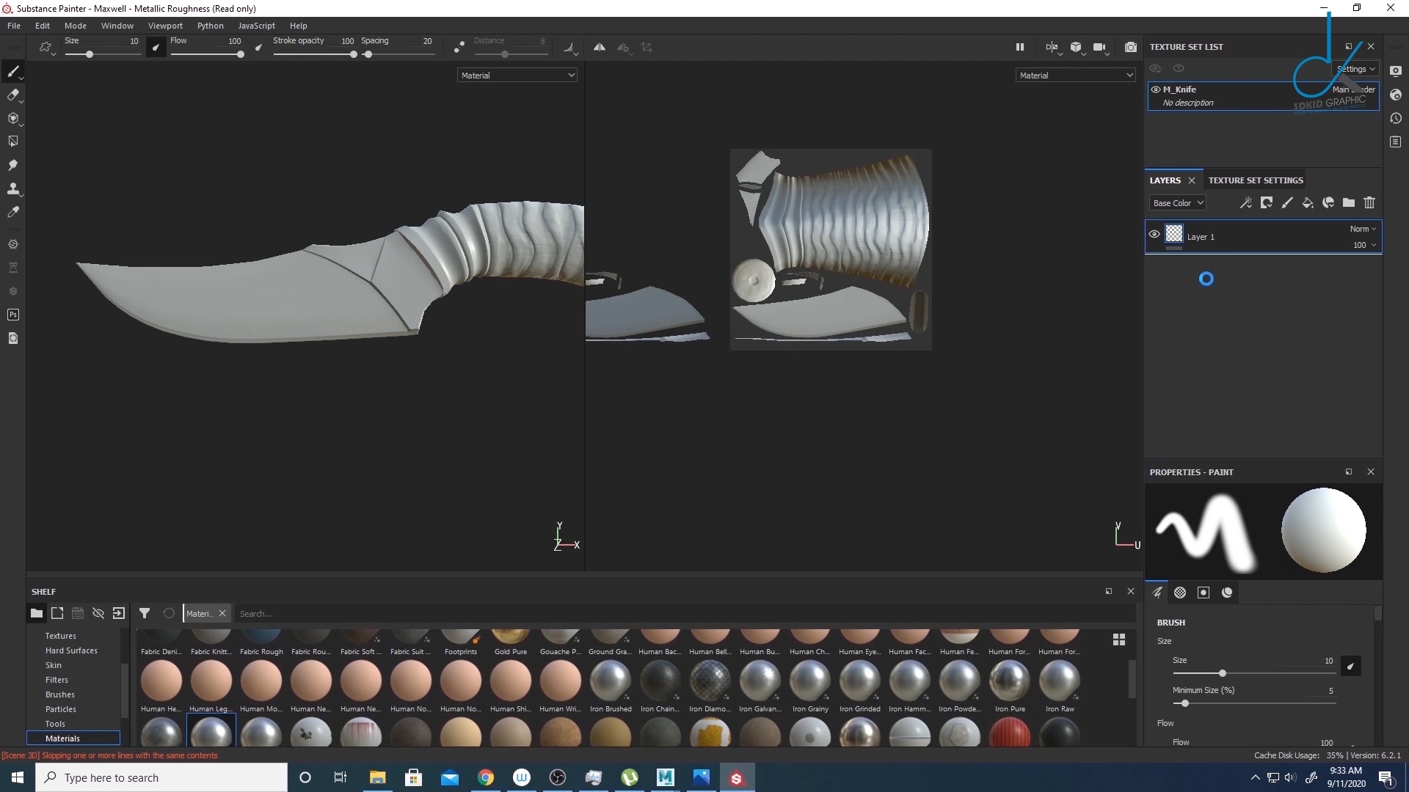Add an effect with the magic wand icon

point(1245,203)
